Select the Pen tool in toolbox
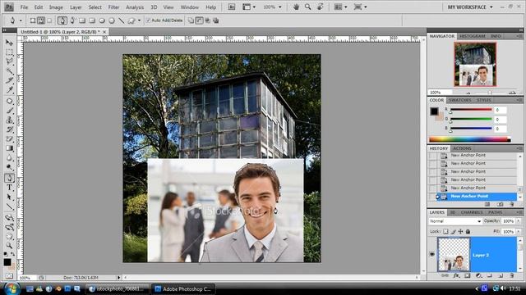 [9, 178]
